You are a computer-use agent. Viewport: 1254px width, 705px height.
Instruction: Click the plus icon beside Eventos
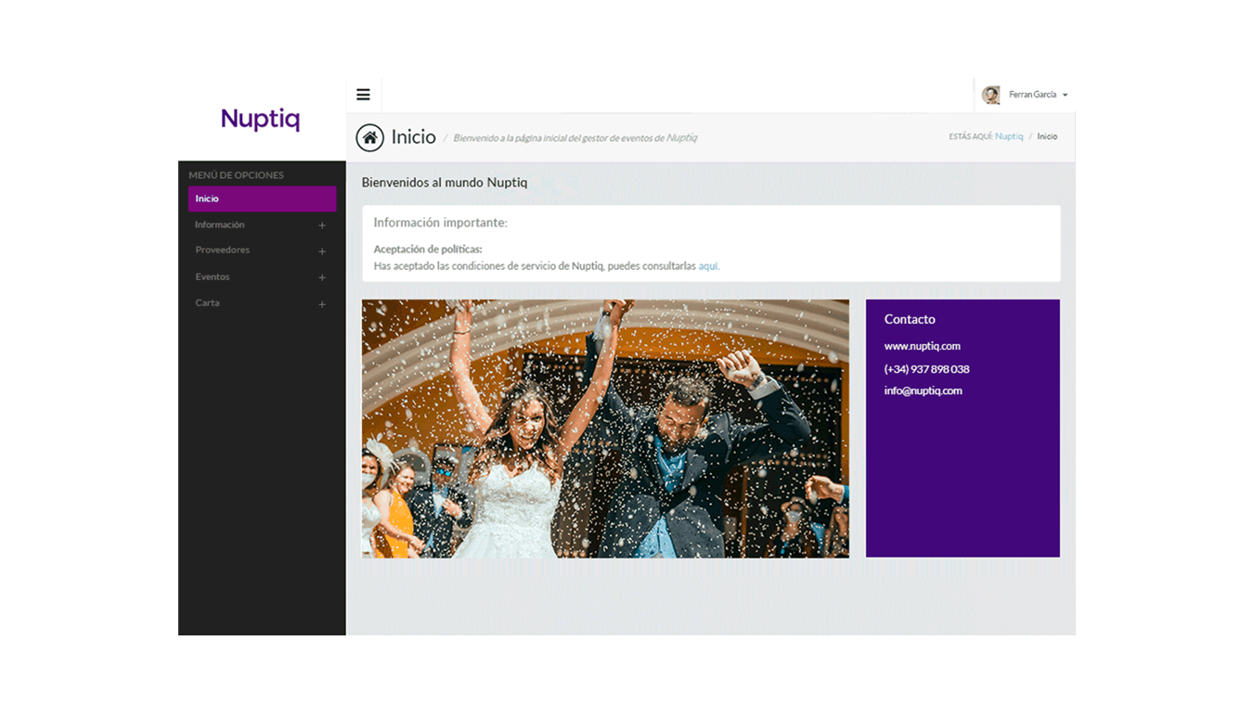click(322, 276)
